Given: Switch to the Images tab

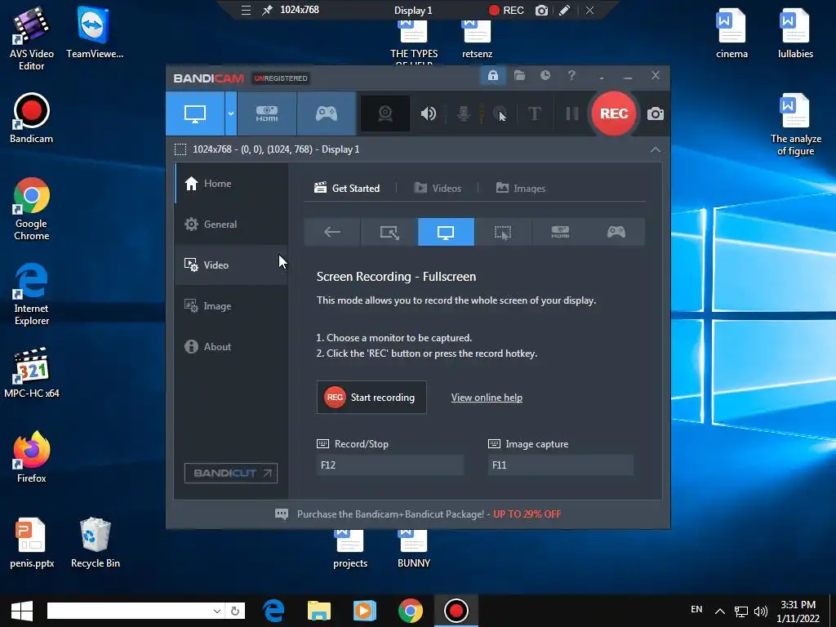Looking at the screenshot, I should (521, 189).
